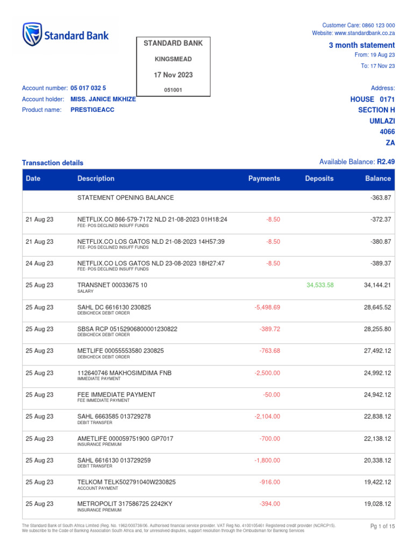
Task: Select the balance 28,645.52
Action: pos(377,307)
